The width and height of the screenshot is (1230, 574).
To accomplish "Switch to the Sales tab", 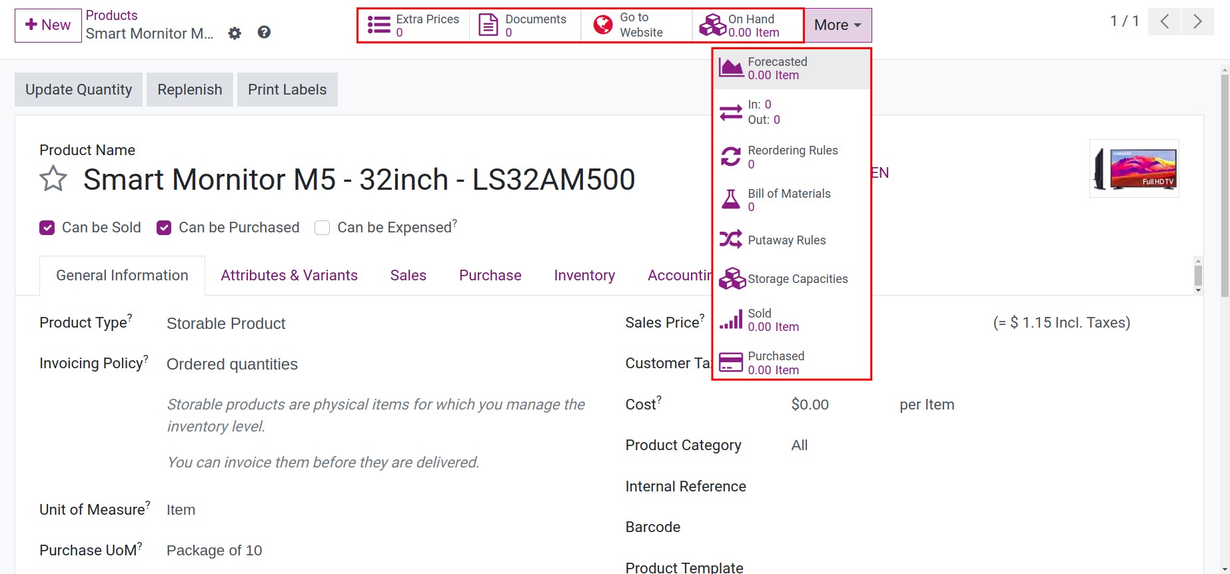I will coord(408,276).
